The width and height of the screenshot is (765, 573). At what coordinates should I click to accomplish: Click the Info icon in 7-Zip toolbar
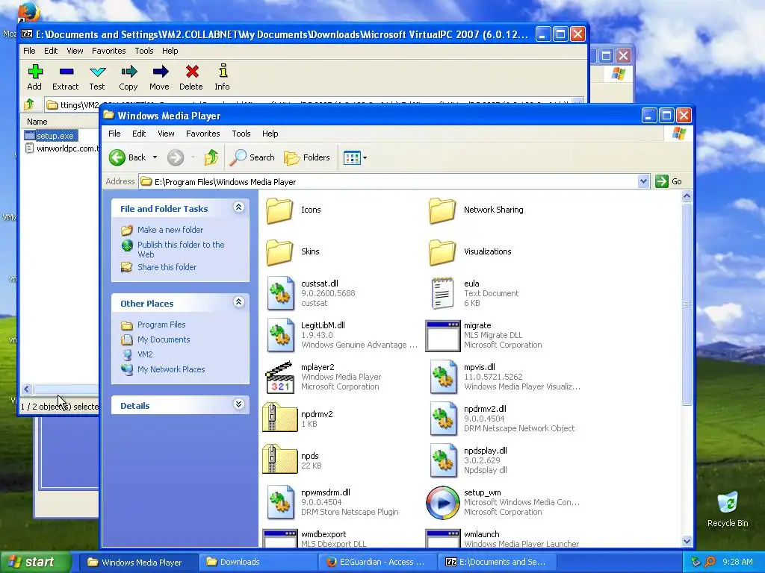tap(223, 71)
